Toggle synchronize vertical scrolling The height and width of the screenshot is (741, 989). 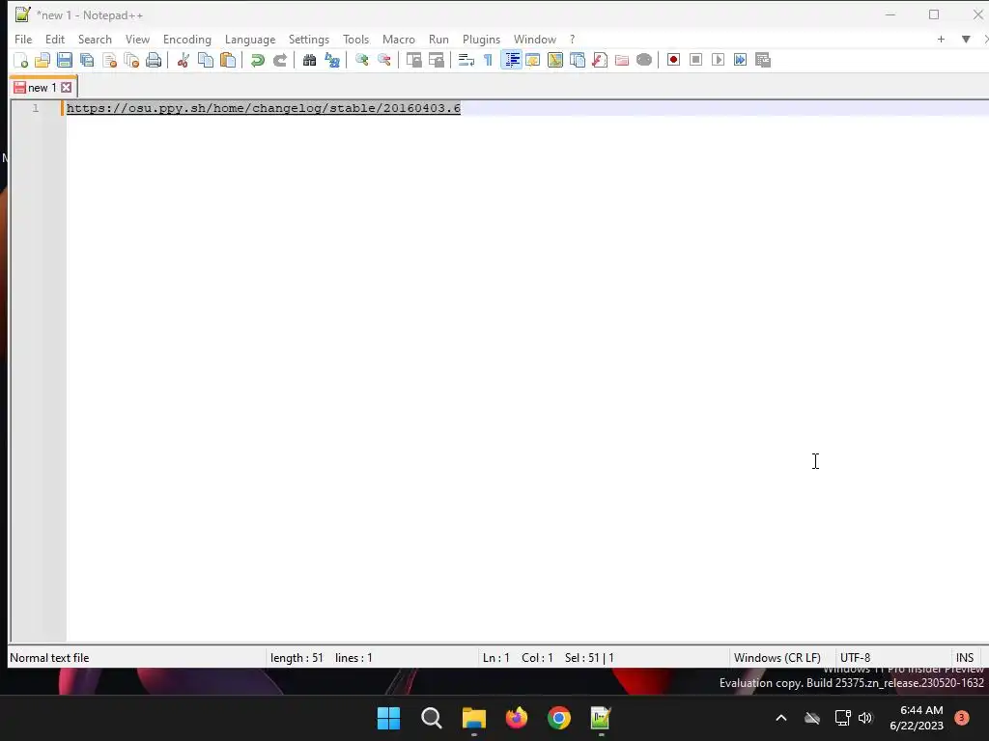413,60
